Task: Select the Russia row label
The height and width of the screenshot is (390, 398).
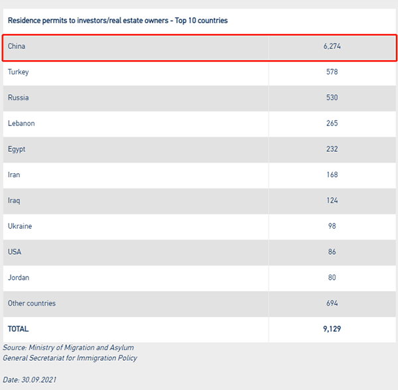Action: pos(19,97)
